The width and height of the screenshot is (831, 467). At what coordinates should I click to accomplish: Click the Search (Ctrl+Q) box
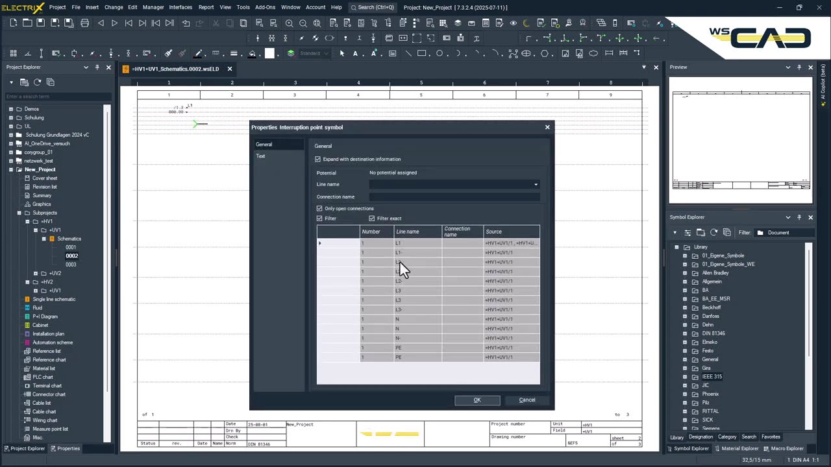pyautogui.click(x=372, y=7)
